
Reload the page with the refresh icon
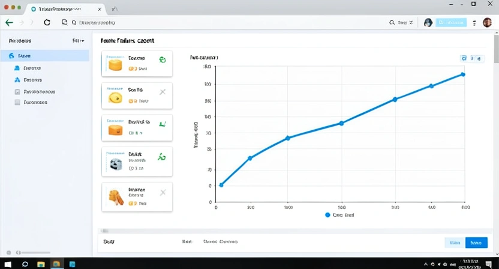point(47,22)
